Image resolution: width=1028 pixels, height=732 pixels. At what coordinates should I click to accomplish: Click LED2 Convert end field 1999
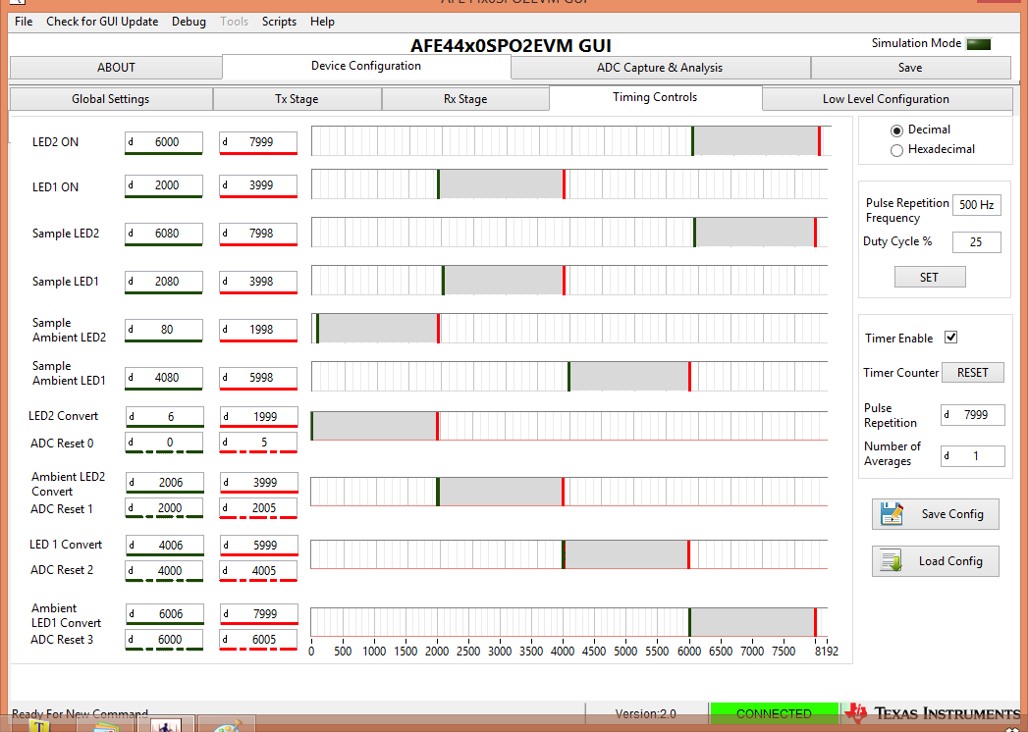[x=259, y=417]
